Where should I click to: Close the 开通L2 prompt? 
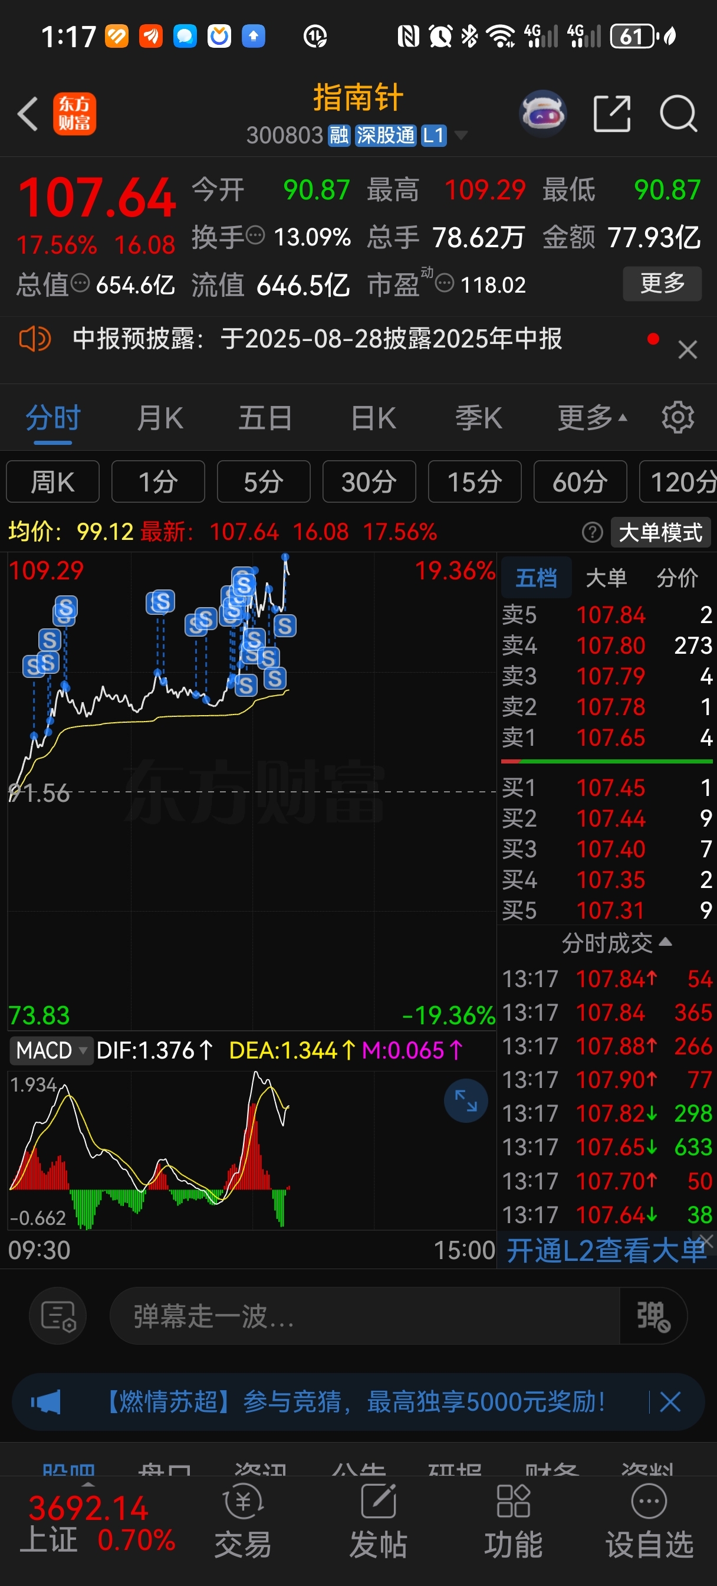(x=706, y=1240)
